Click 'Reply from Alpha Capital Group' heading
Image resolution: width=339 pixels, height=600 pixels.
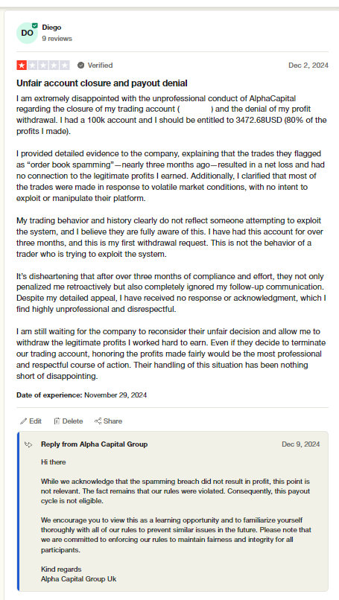click(x=94, y=444)
